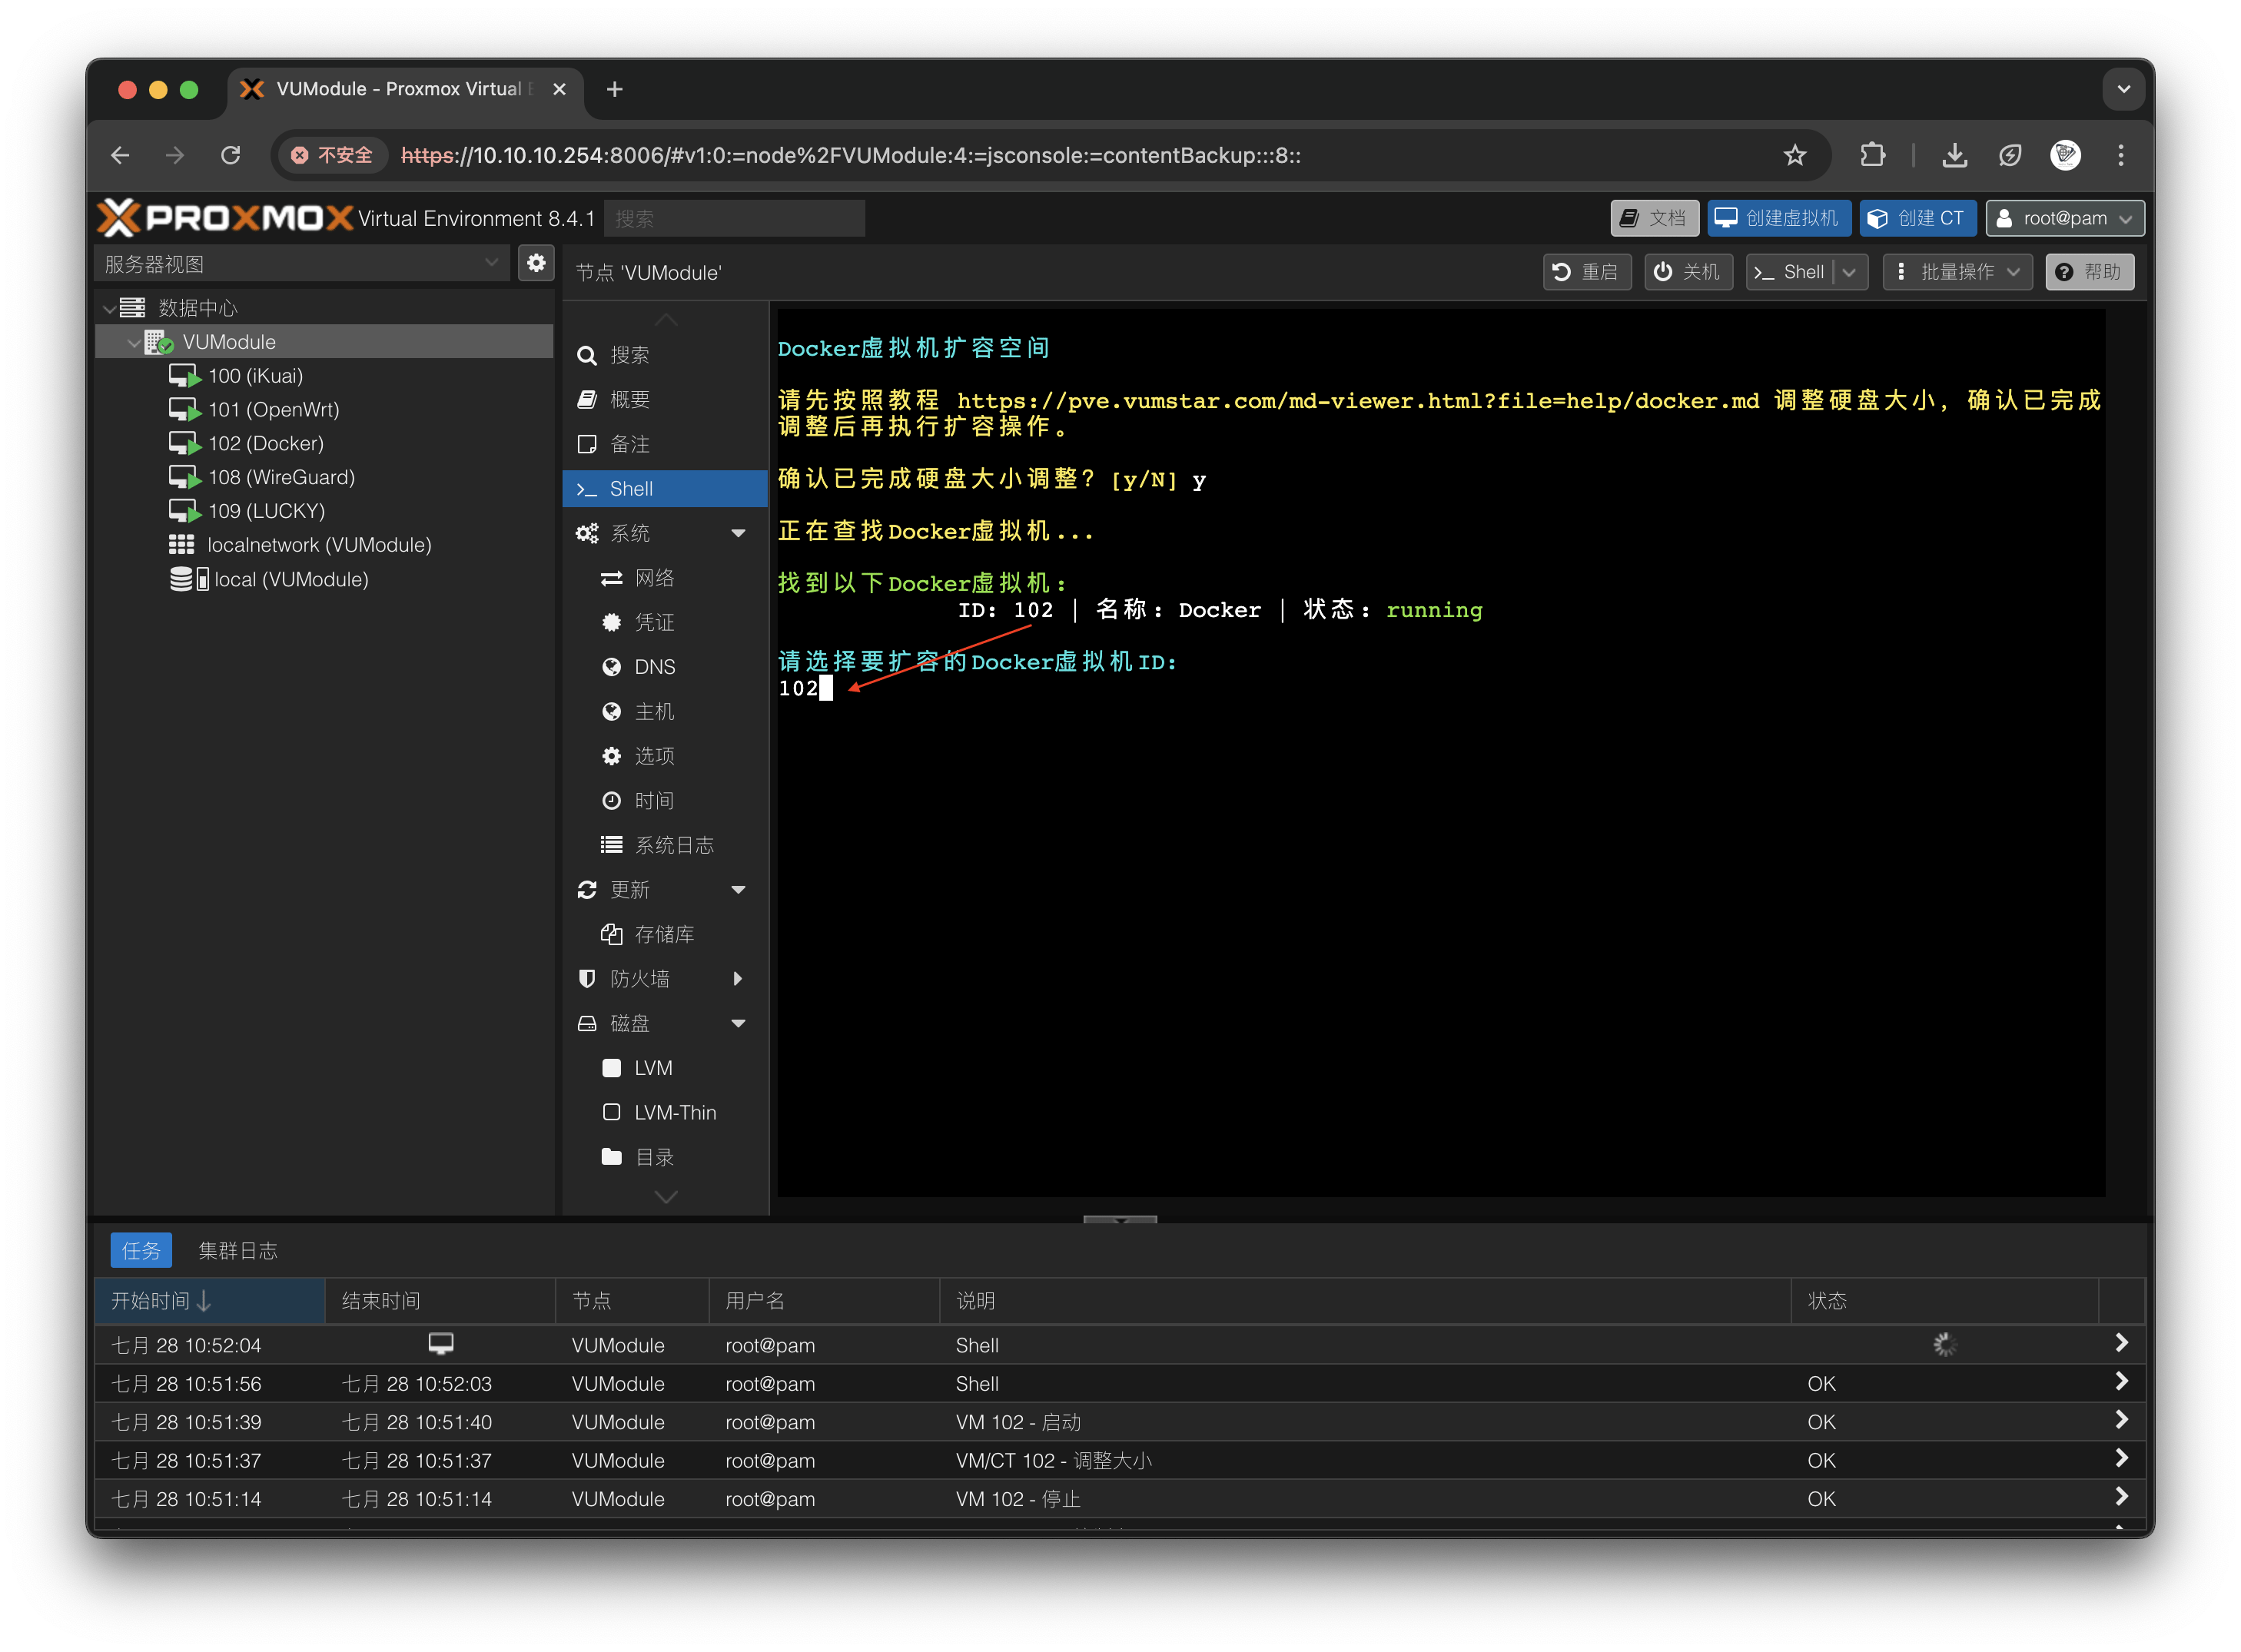Click the bookmark star icon in address bar
This screenshot has height=1652, width=2241.
point(1794,155)
